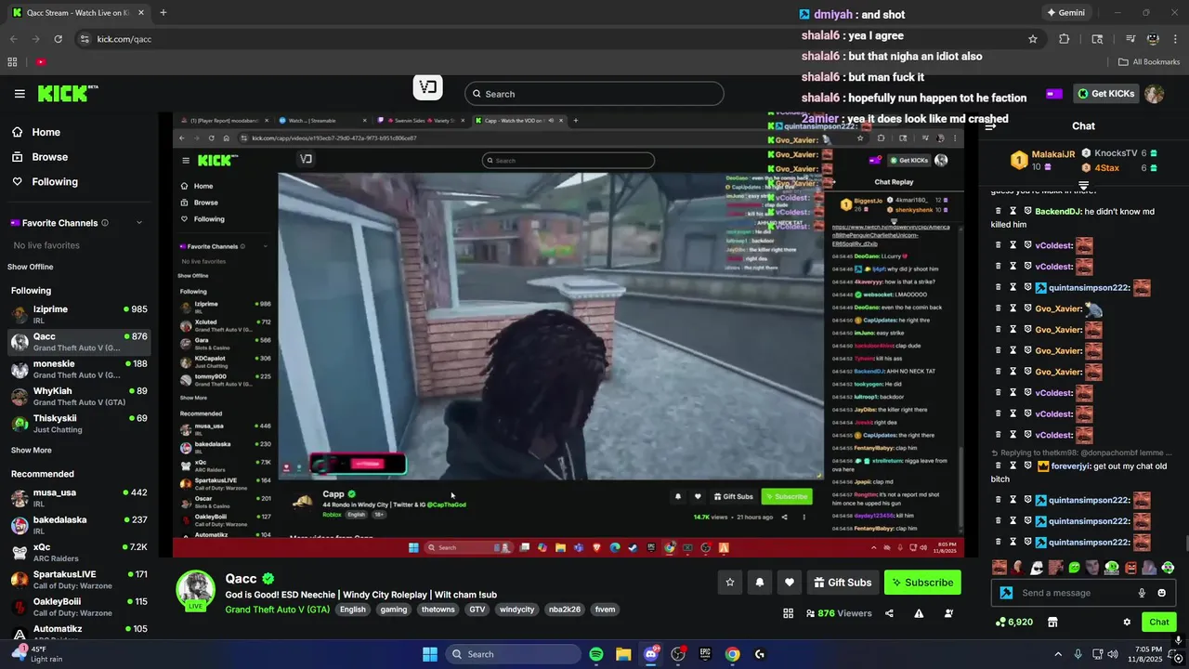
Task: Toggle the notification bell for Qacc
Action: point(760,583)
